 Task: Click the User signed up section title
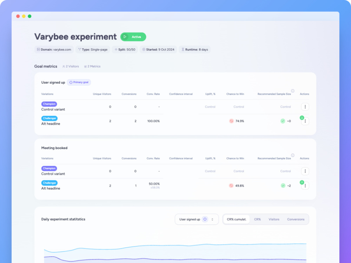click(x=53, y=82)
